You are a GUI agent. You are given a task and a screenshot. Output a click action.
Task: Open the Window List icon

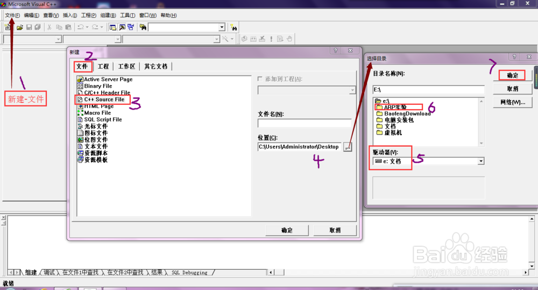click(131, 27)
